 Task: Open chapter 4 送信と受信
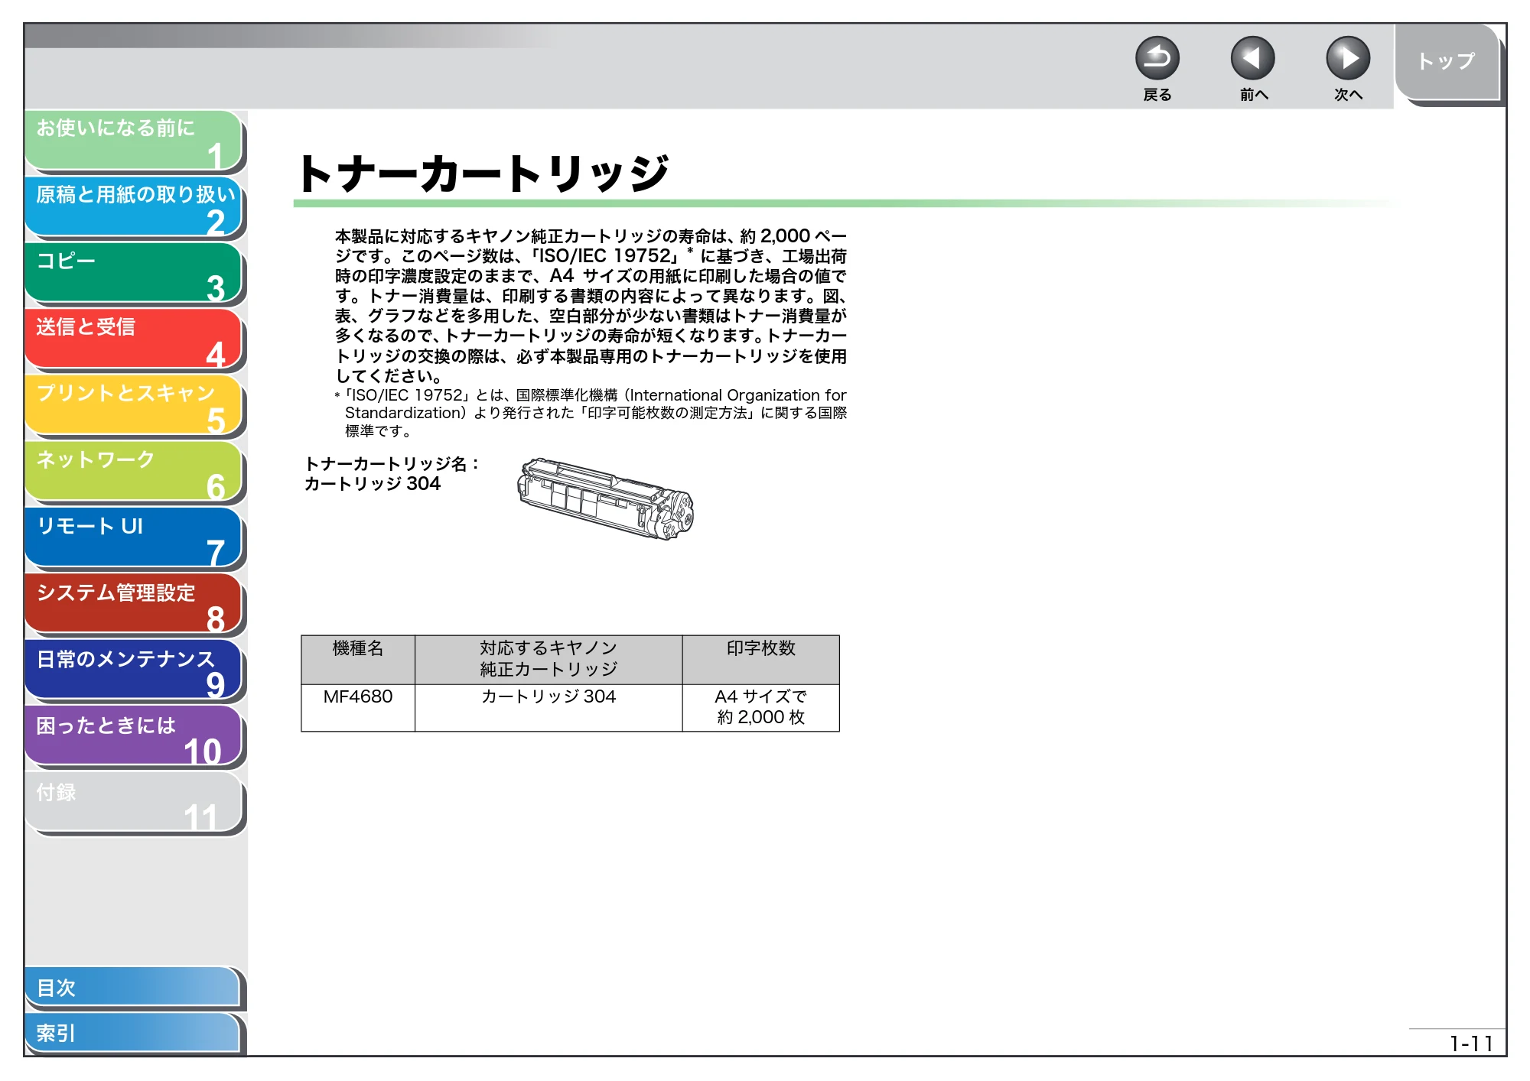(134, 339)
